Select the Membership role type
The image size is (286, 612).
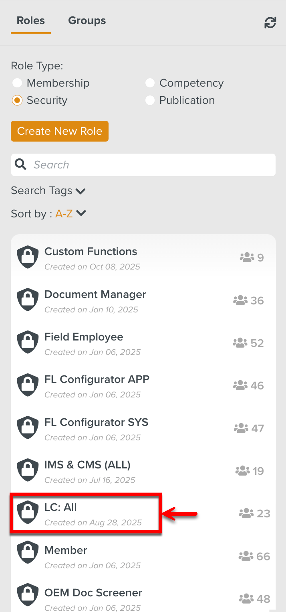(17, 83)
